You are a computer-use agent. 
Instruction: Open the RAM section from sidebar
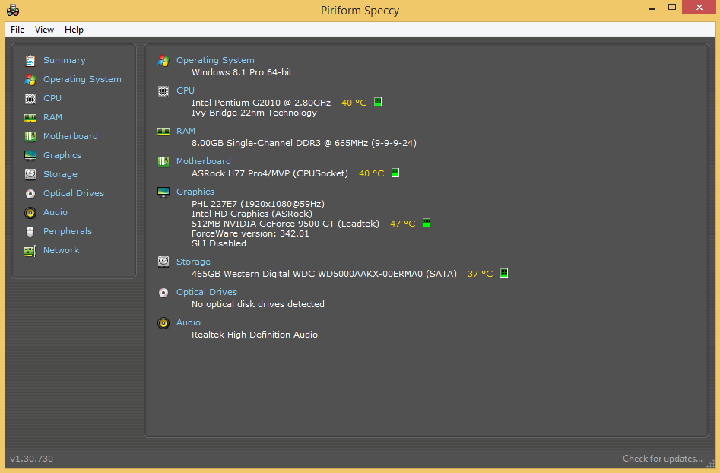[x=52, y=117]
